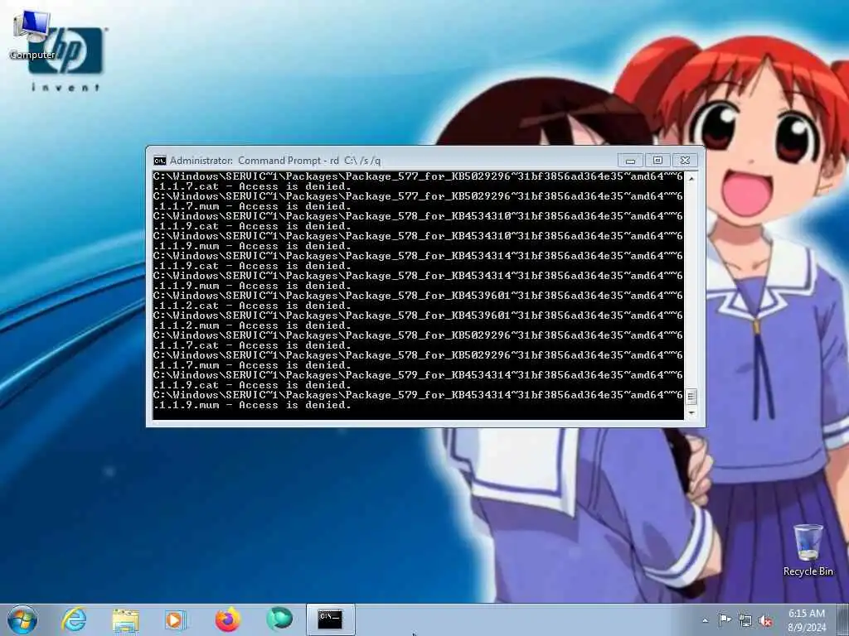Launch Internet Explorer from taskbar
This screenshot has width=849, height=636.
(74, 619)
